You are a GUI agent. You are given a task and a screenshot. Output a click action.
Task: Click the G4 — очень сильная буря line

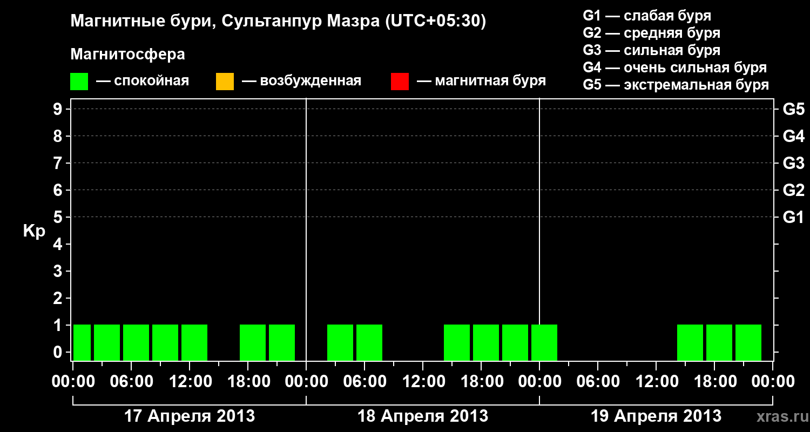[675, 67]
